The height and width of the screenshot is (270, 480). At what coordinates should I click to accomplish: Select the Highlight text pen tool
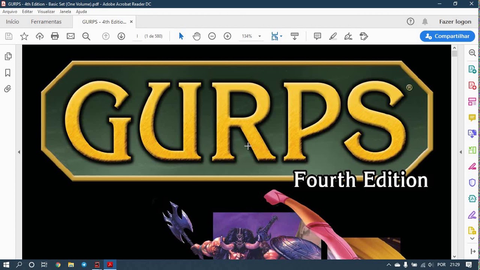333,36
